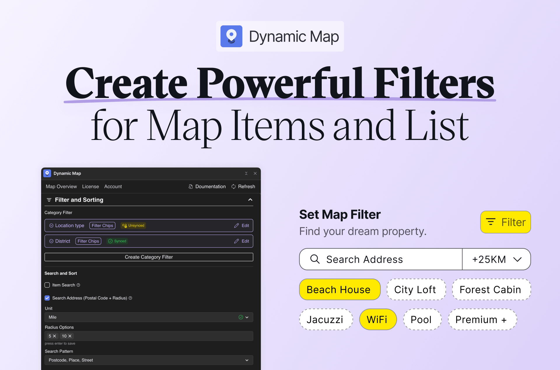Click the Dynamic Map plugin window icon
The image size is (560, 370).
(47, 173)
